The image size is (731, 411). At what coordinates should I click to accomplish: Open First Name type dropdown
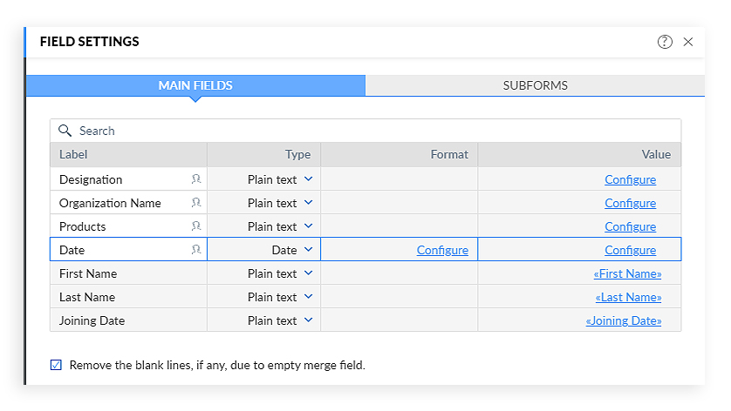click(x=308, y=273)
